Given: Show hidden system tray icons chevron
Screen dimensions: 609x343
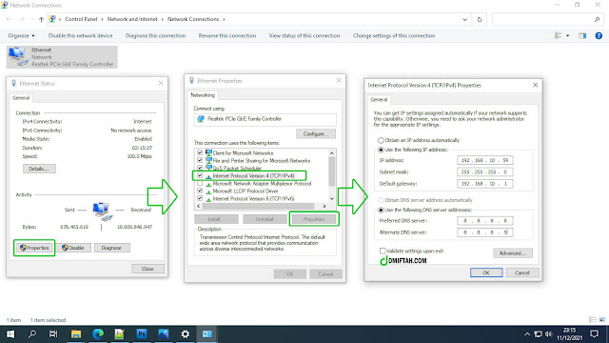Looking at the screenshot, I should pos(526,334).
